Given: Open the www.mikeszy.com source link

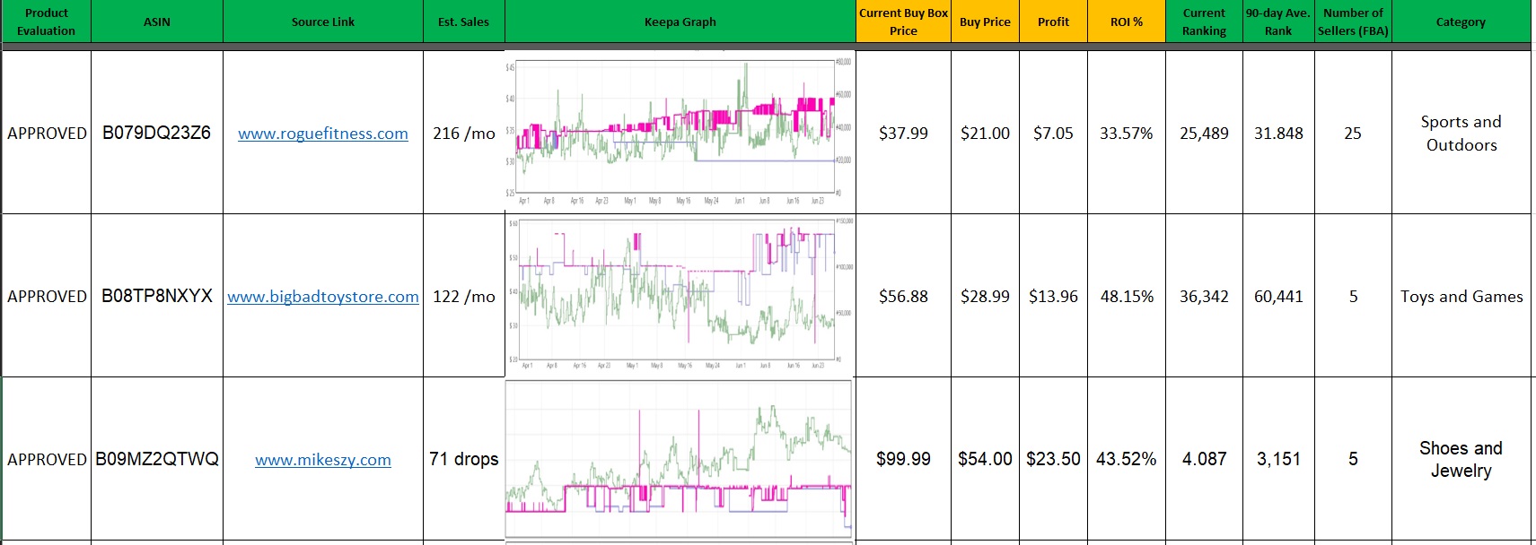Looking at the screenshot, I should click(x=323, y=460).
